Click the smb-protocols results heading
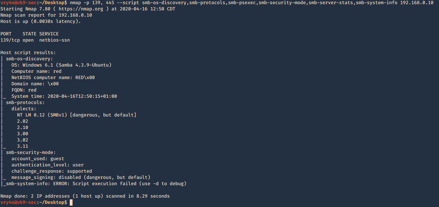 pos(25,103)
